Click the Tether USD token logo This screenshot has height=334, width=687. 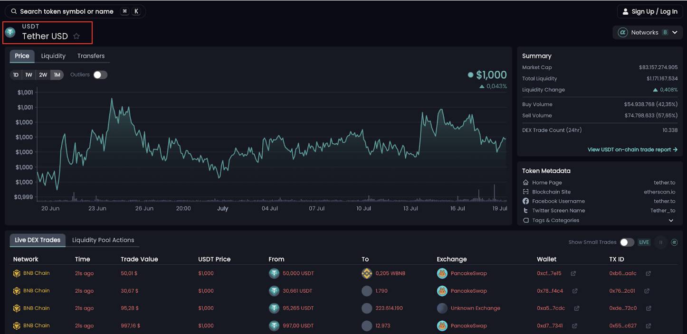point(10,32)
